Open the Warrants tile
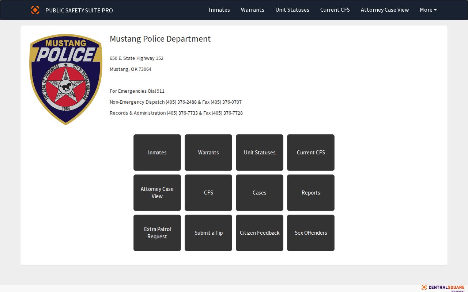Viewport: 468px width, 292px height. [208, 153]
